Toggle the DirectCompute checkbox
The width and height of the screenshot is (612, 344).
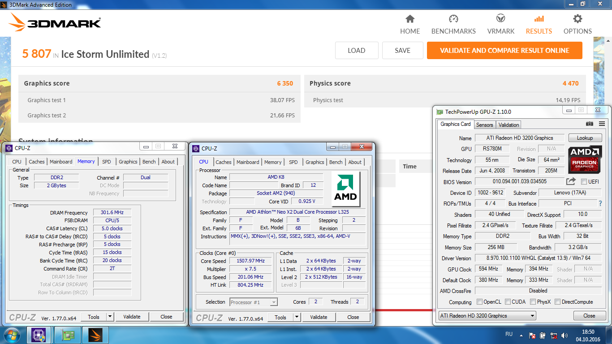point(557,302)
